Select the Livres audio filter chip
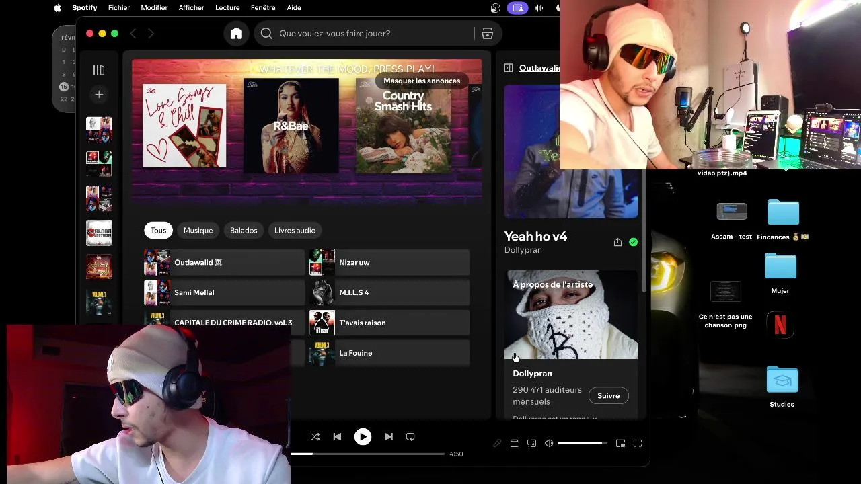 [x=295, y=231]
